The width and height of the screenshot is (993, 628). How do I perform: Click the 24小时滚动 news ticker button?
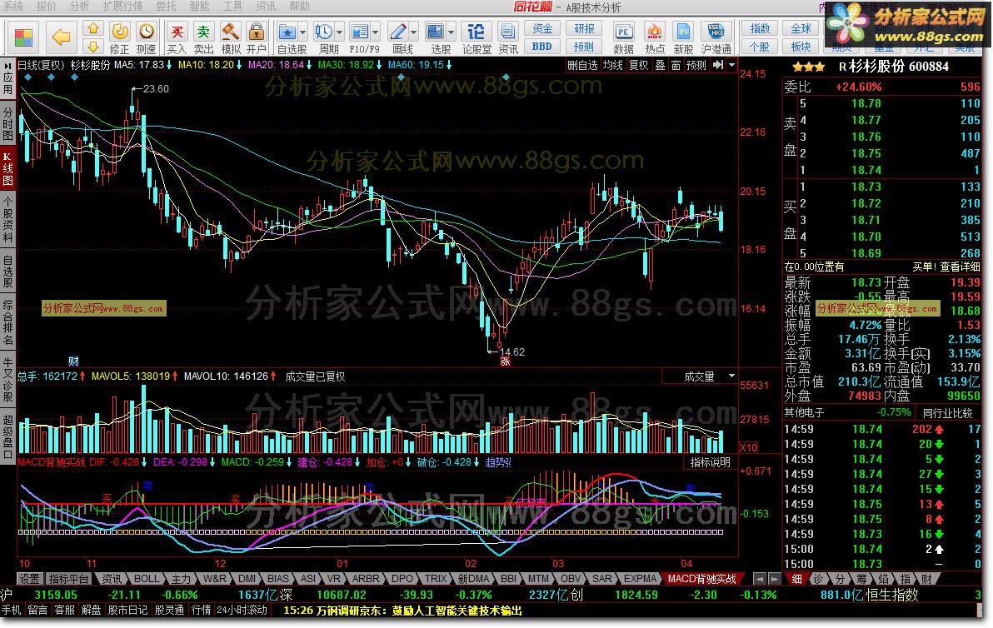pos(242,611)
